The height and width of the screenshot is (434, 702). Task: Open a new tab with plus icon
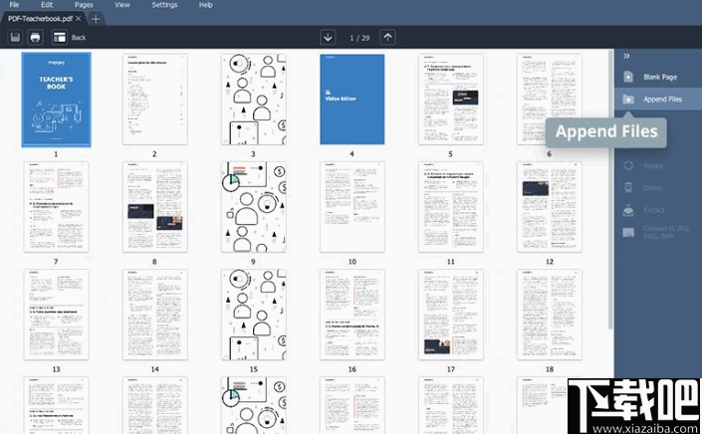pos(96,19)
